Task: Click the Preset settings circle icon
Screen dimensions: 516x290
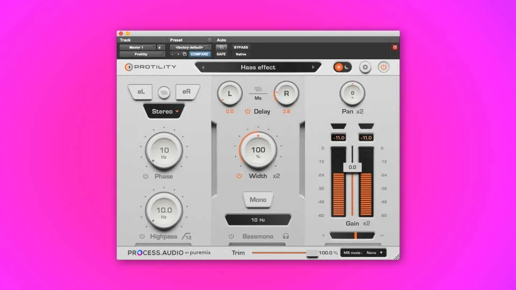Action: click(209, 40)
